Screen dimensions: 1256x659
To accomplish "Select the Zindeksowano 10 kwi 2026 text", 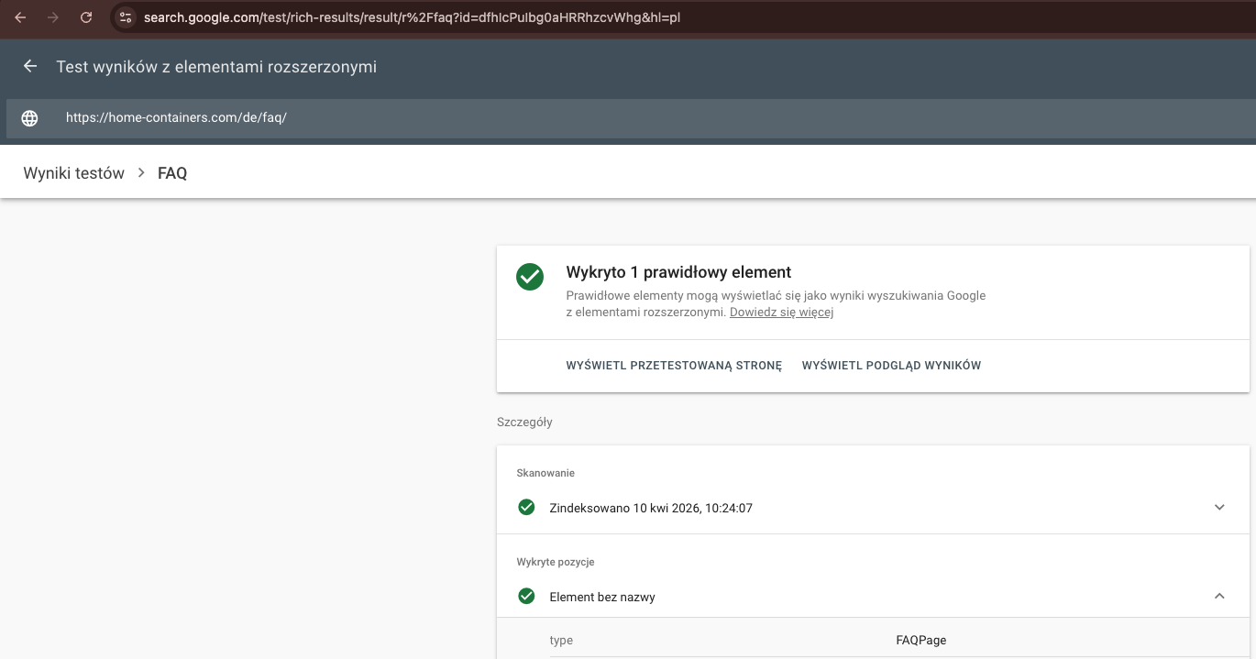I will pos(651,508).
